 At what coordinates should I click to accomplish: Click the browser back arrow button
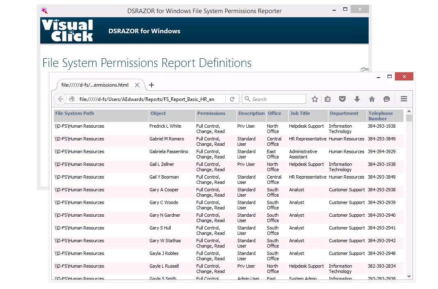click(60, 99)
